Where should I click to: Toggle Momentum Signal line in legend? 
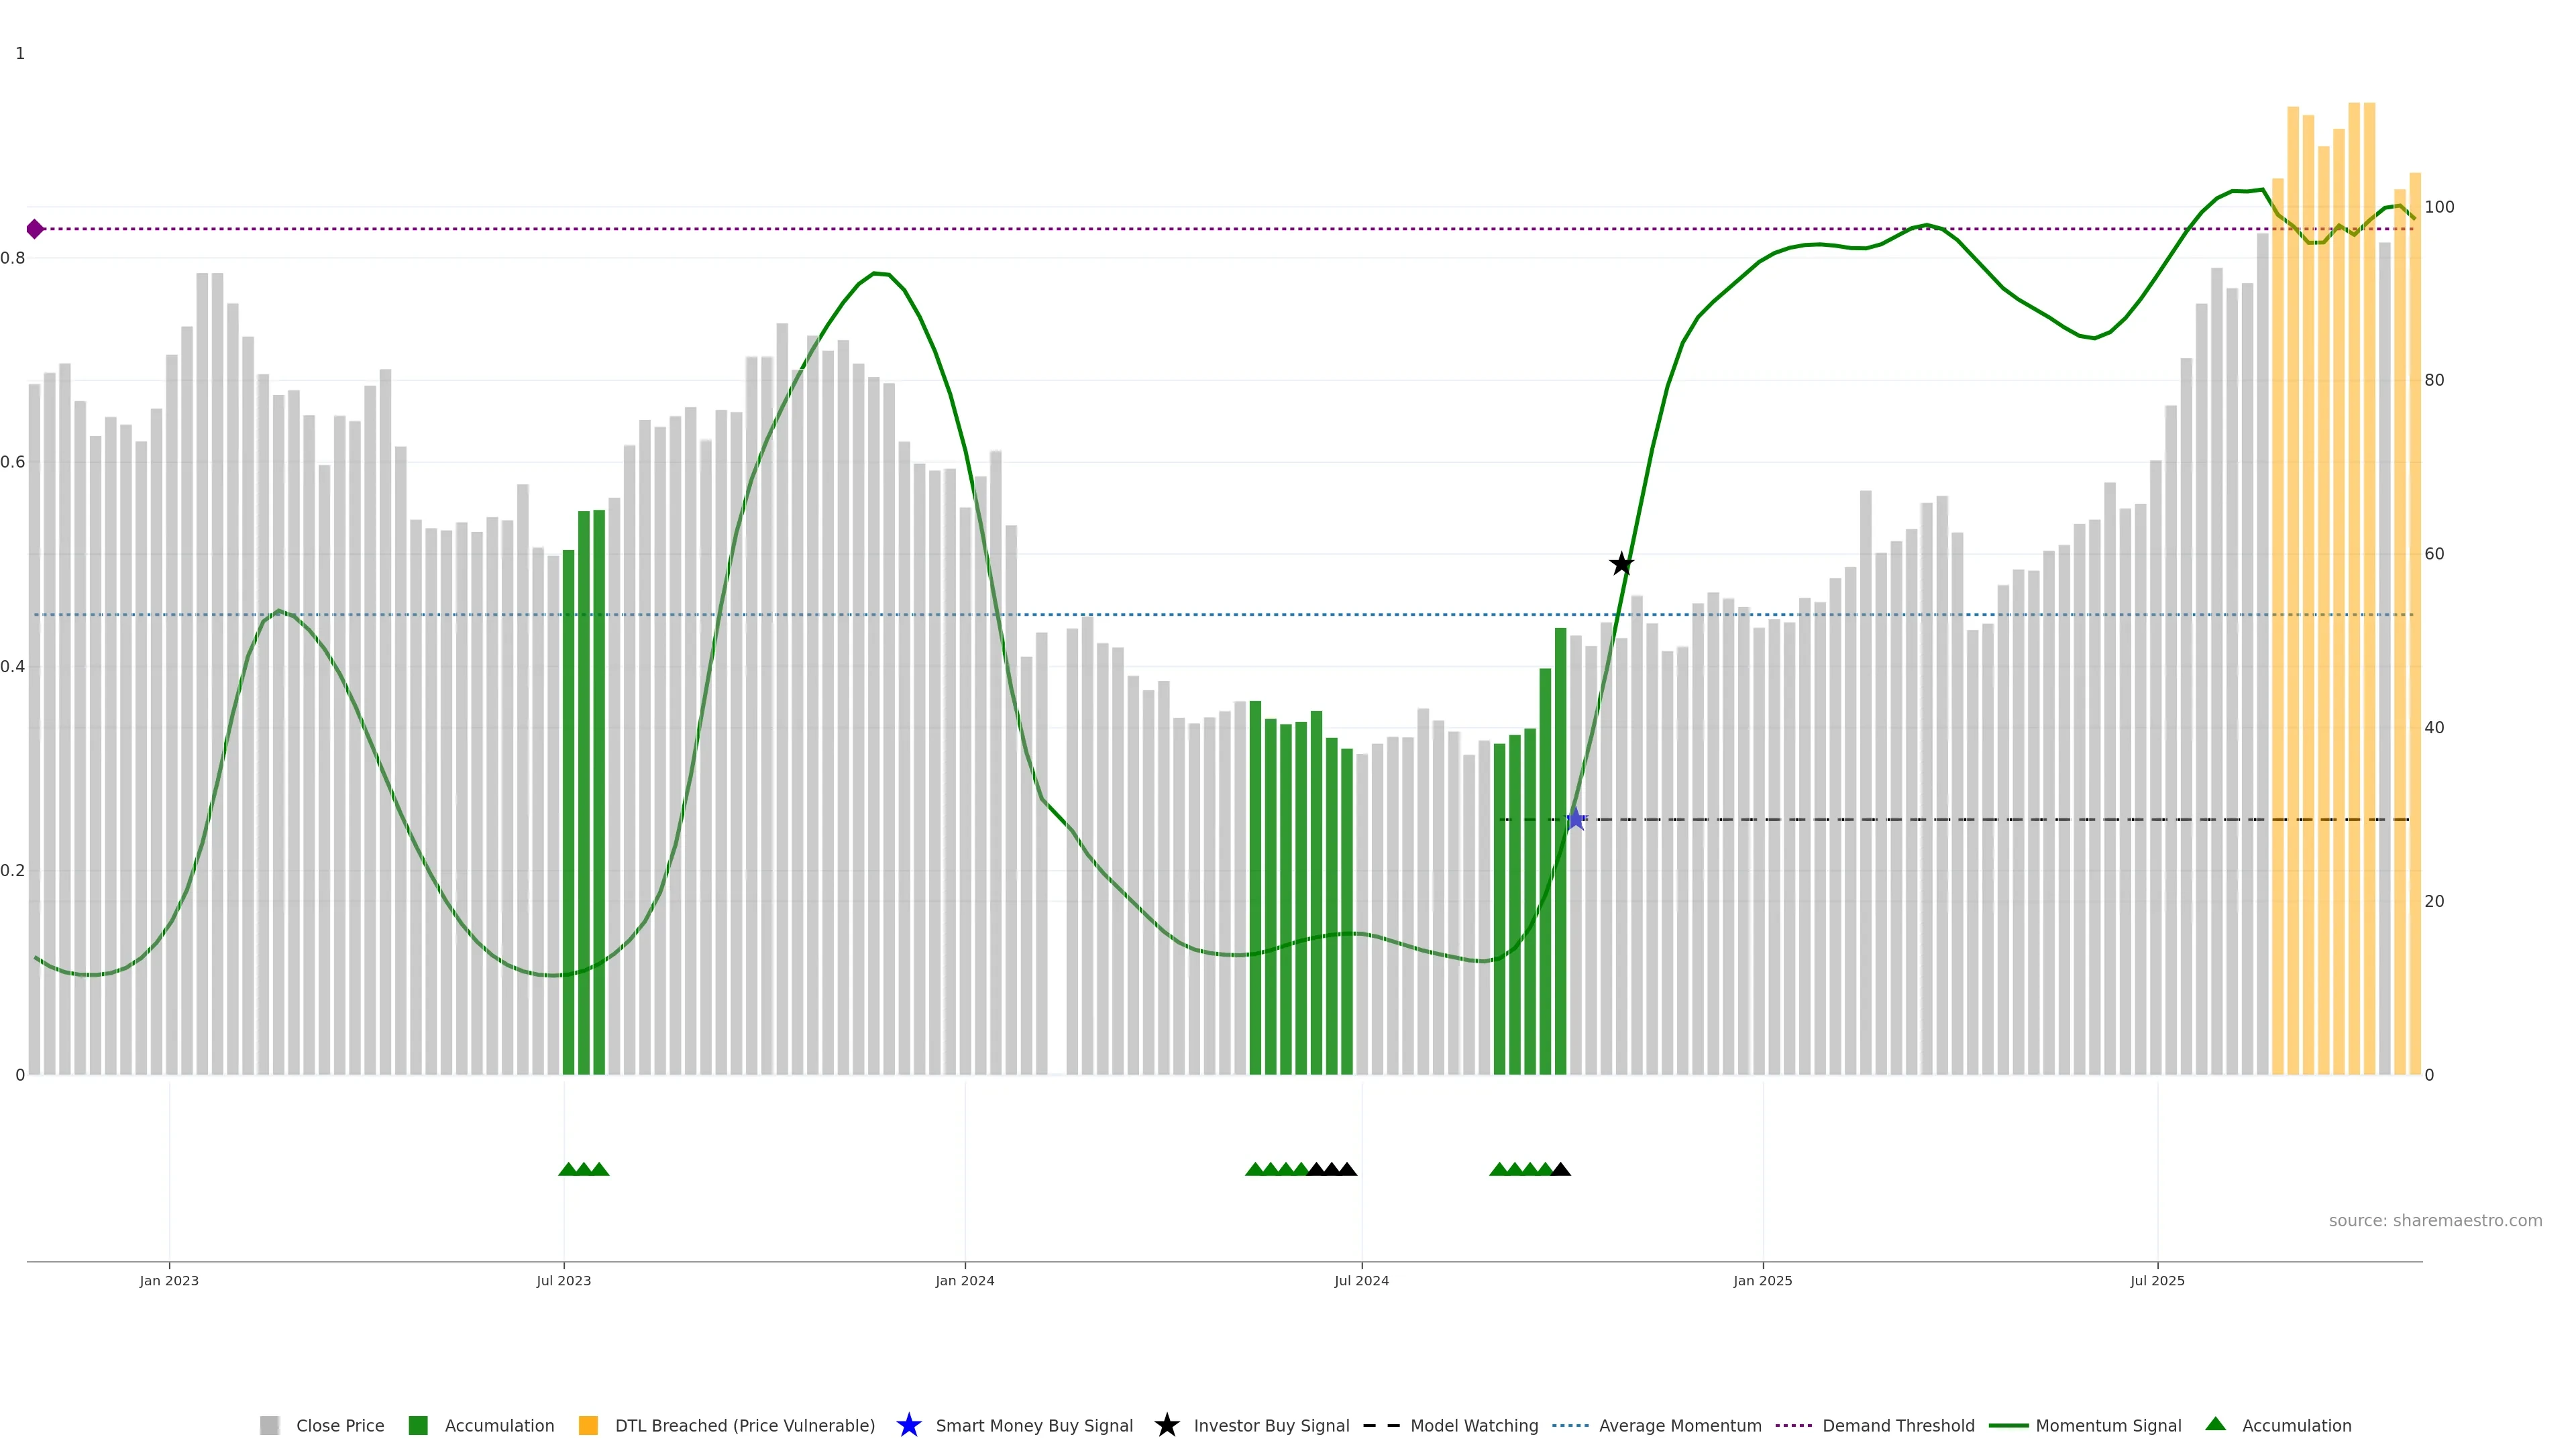[x=2108, y=1425]
